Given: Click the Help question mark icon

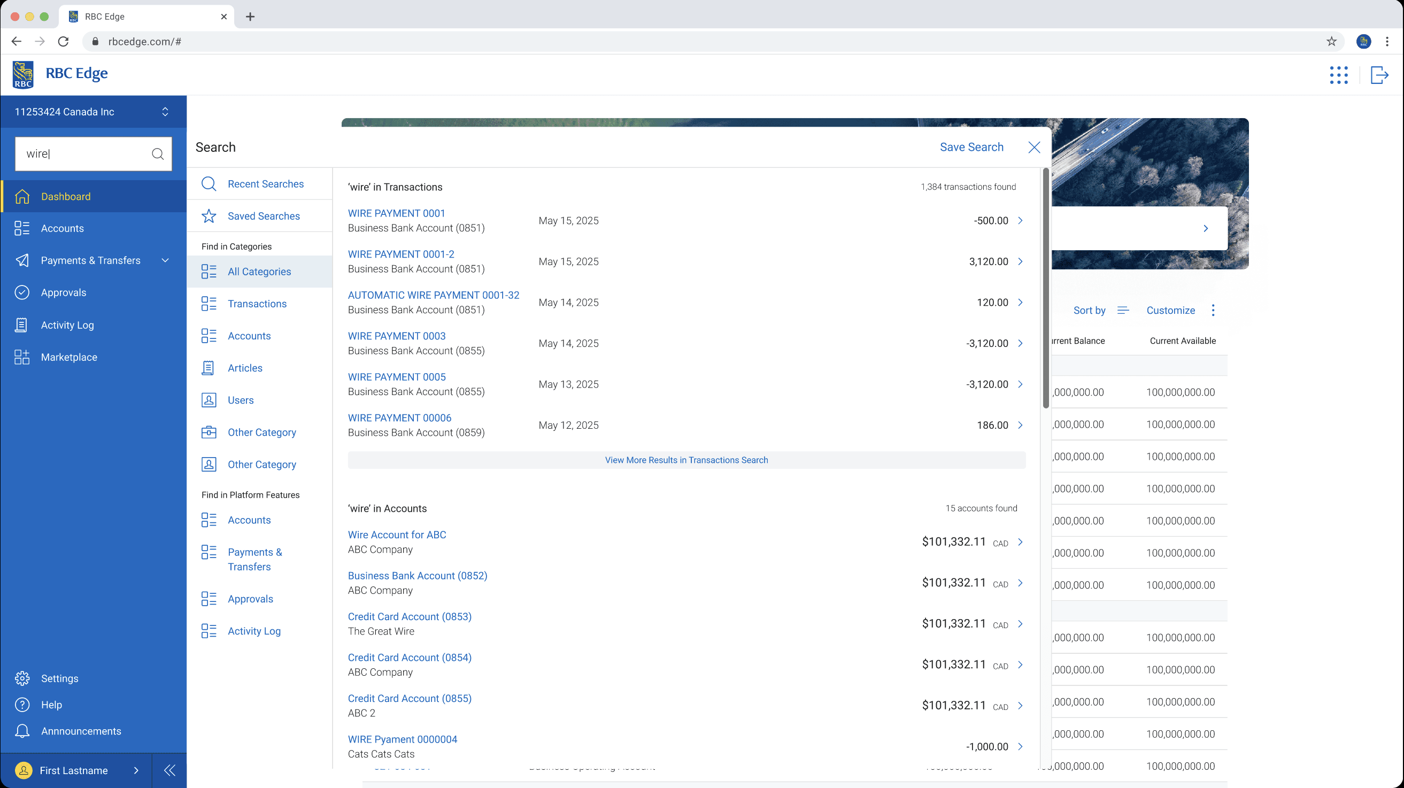Looking at the screenshot, I should click(22, 705).
